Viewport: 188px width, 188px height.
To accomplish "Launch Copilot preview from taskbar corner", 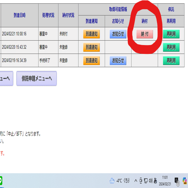I will pyautogui.click(x=185, y=181).
